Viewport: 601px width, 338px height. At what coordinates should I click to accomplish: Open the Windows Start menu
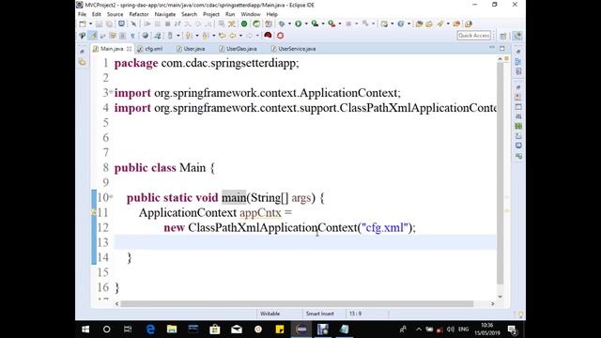pyautogui.click(x=85, y=330)
